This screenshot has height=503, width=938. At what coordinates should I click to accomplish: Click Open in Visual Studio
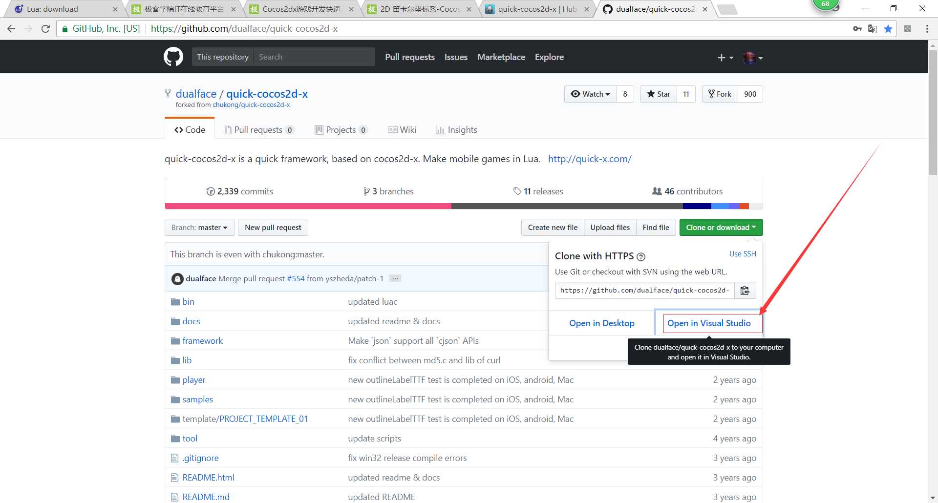(x=709, y=323)
